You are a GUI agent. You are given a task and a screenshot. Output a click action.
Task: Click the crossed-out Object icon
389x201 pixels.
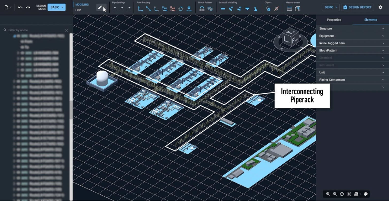tap(276, 9)
